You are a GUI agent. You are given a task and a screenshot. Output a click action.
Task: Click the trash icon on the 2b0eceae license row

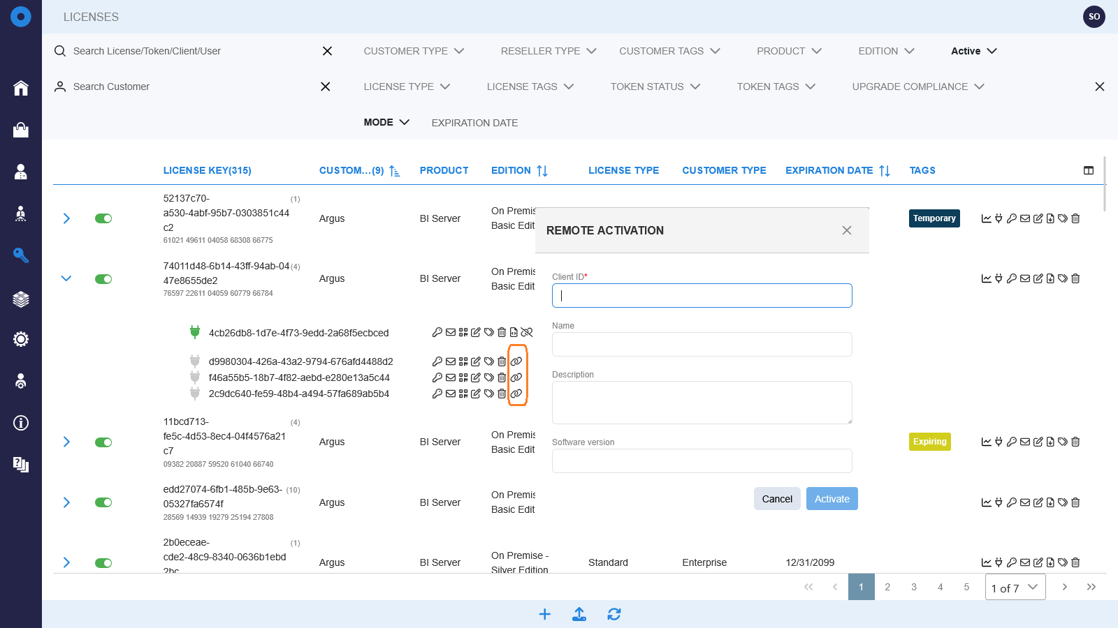coord(1075,562)
